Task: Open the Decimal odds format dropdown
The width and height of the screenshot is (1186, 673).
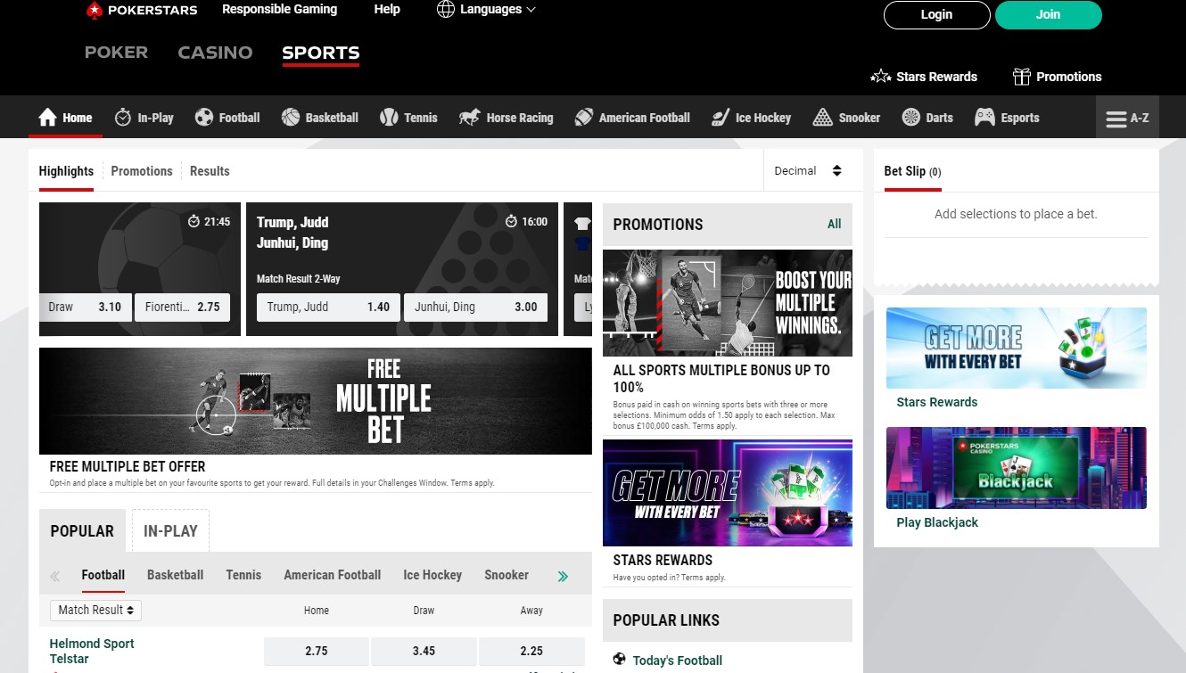Action: click(808, 171)
